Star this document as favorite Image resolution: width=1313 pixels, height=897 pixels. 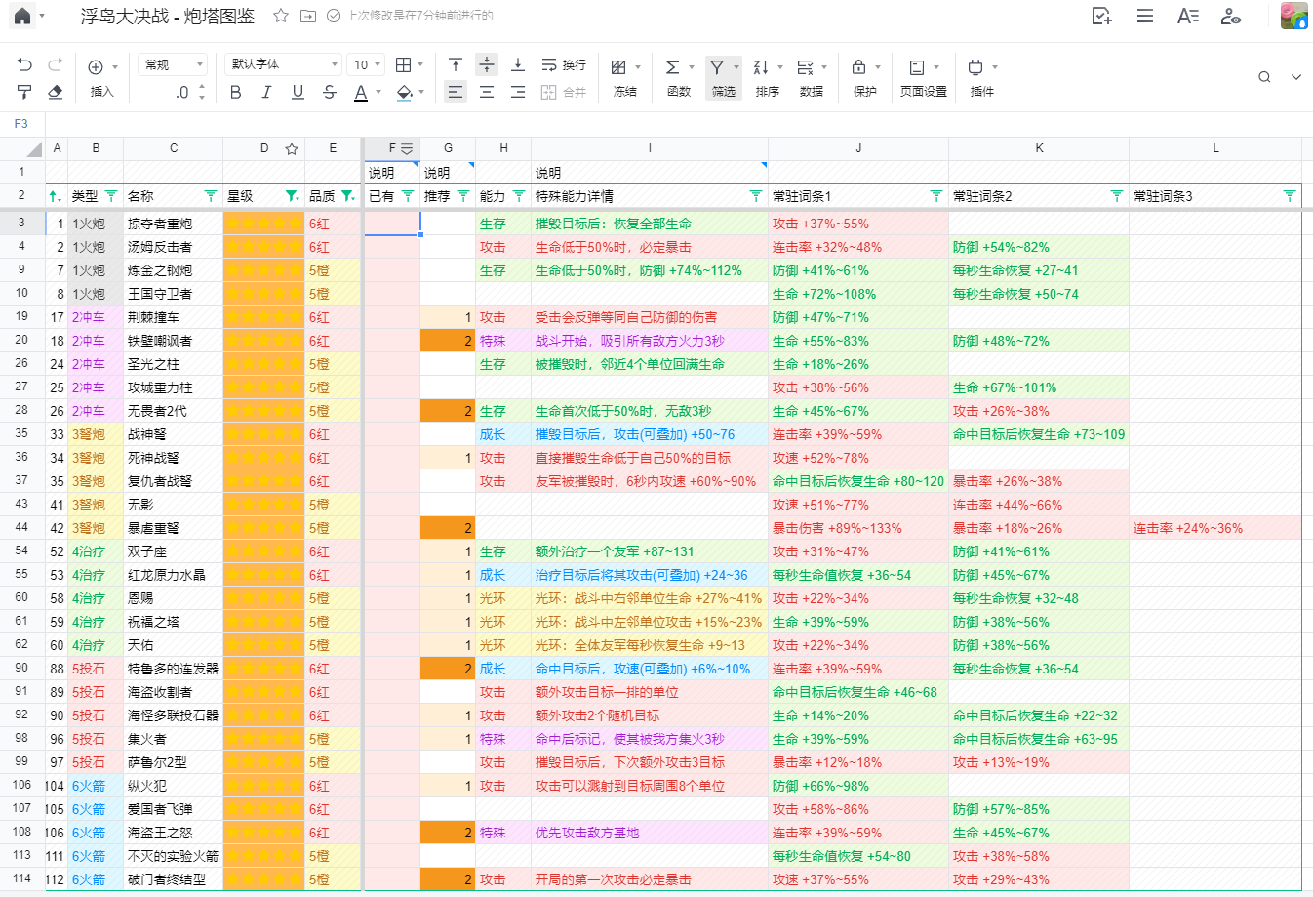coord(281,16)
